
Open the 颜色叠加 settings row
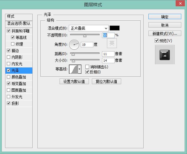coord(19,77)
